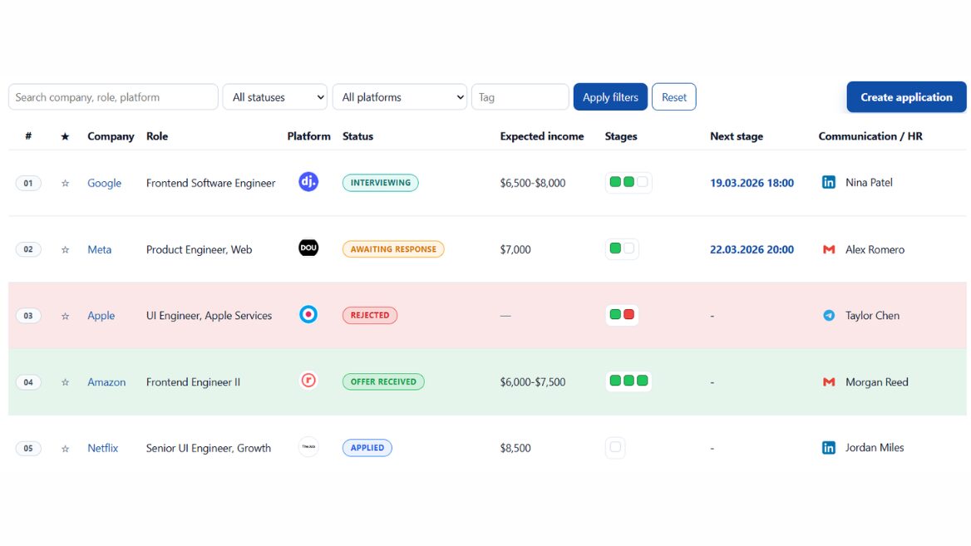Click Create application button
This screenshot has width=971, height=546.
point(906,97)
